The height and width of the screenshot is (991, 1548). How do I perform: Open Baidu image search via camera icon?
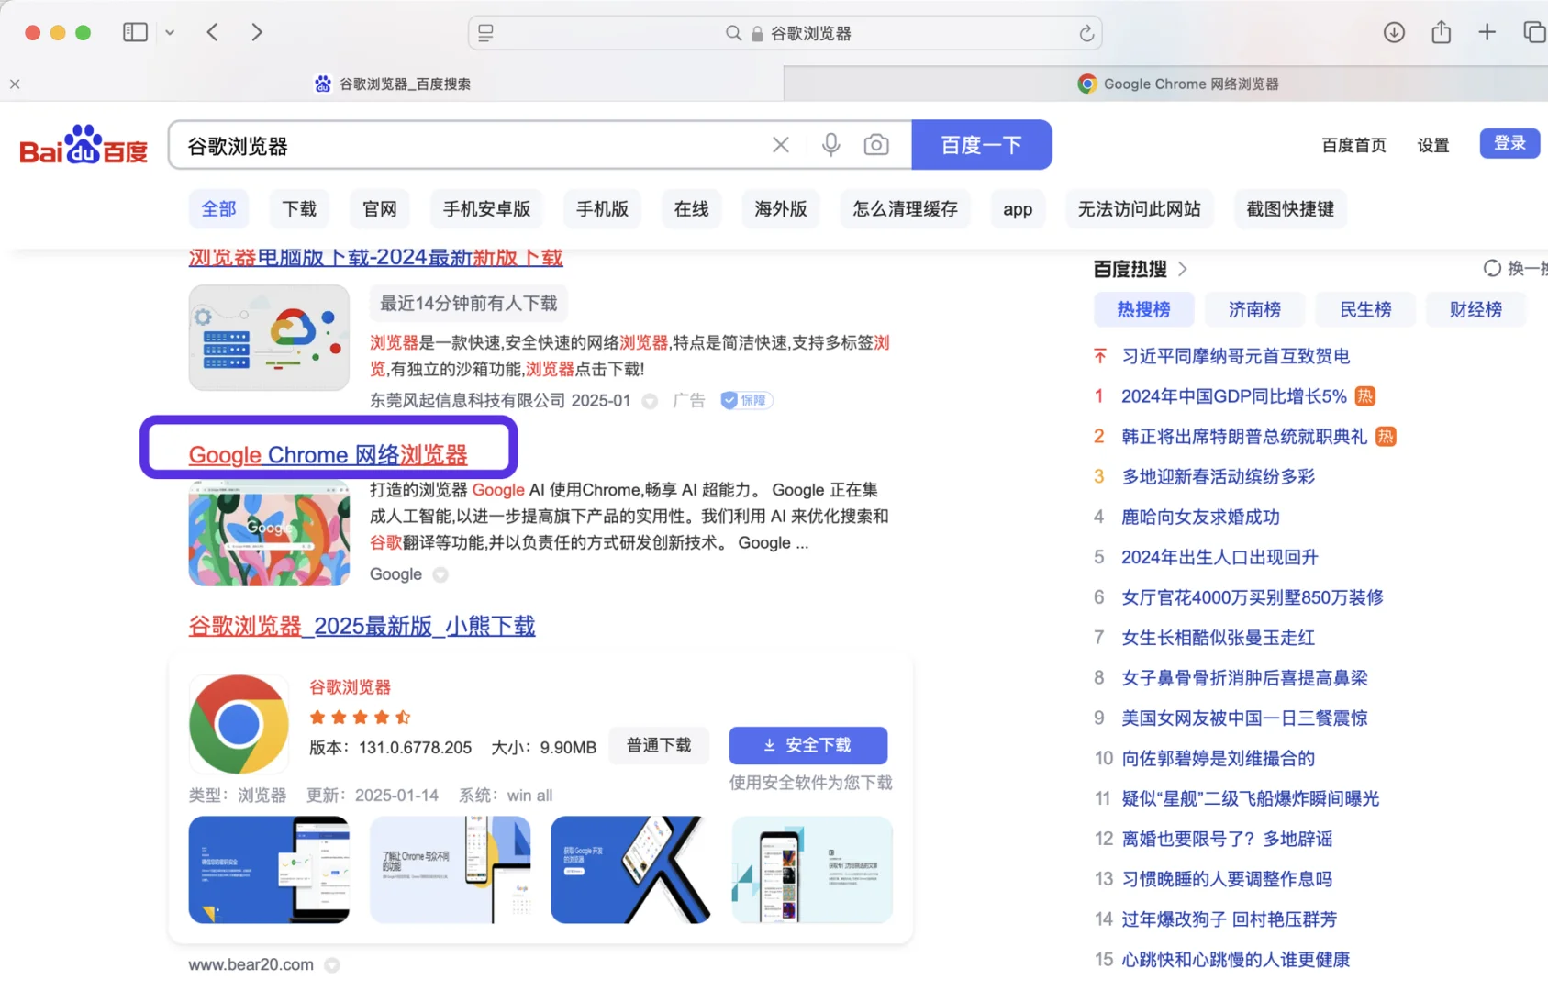click(x=876, y=144)
